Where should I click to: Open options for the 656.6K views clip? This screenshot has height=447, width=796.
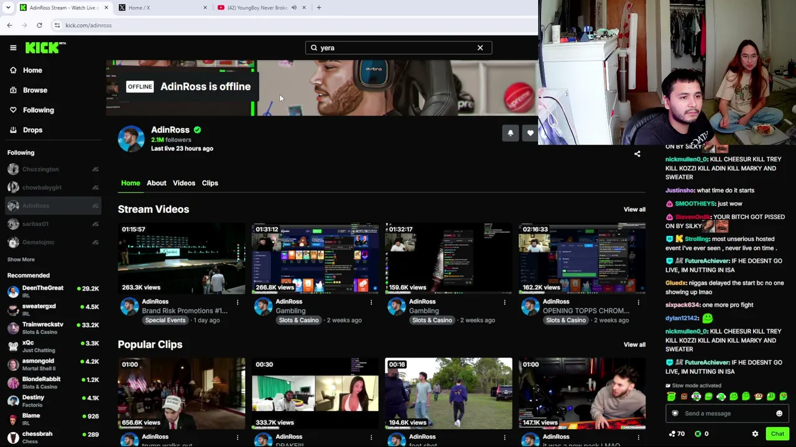point(238,438)
